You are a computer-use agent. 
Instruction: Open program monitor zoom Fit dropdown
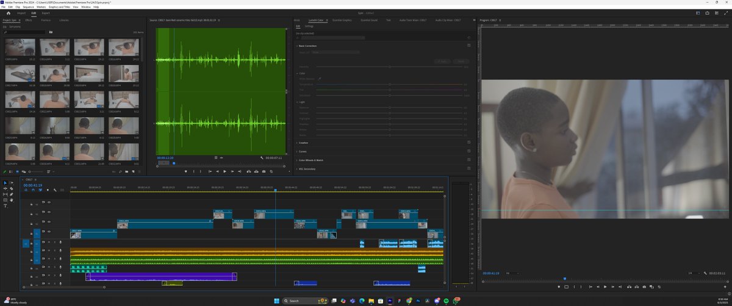pos(513,273)
